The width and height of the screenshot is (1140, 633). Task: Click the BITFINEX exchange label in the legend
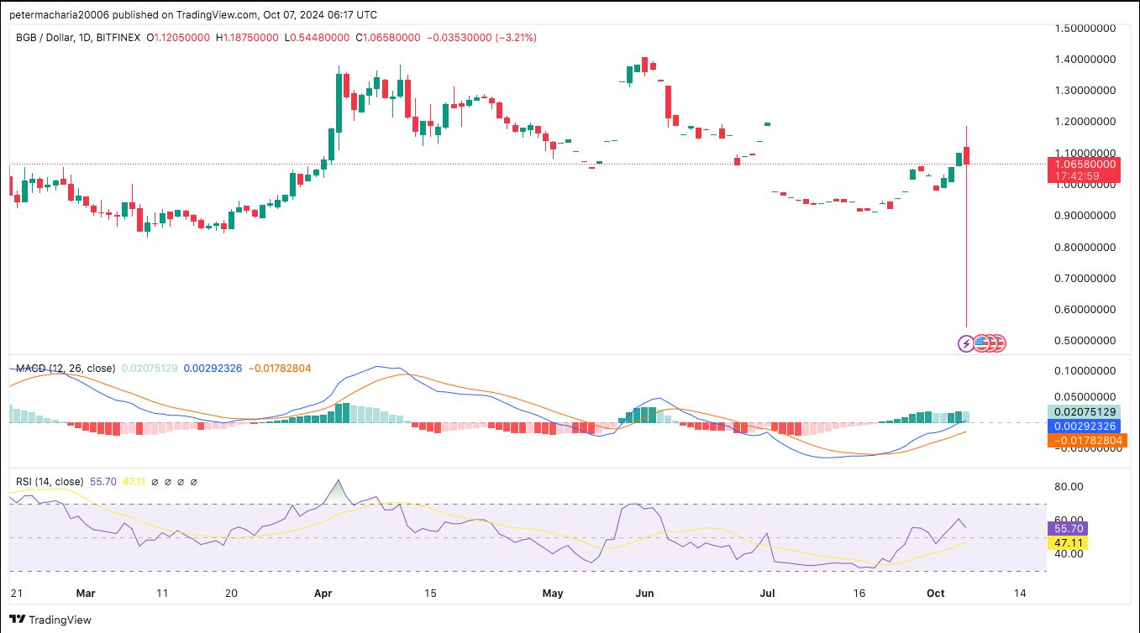click(x=120, y=38)
